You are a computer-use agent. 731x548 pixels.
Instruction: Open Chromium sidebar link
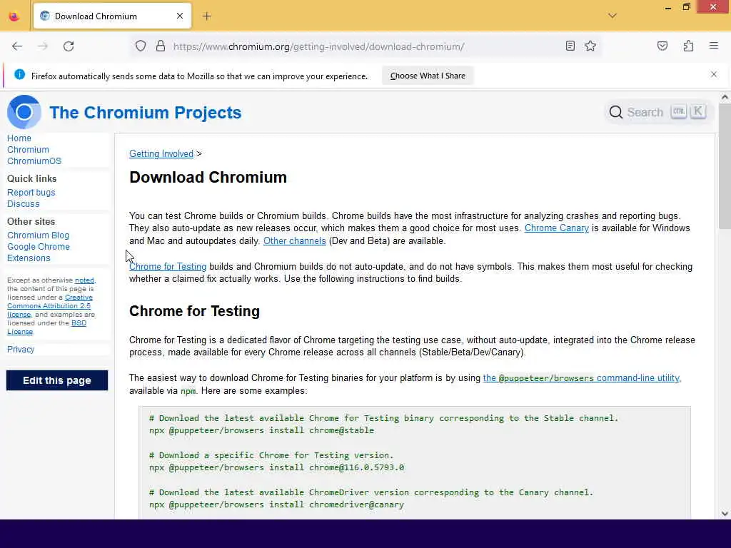click(28, 150)
